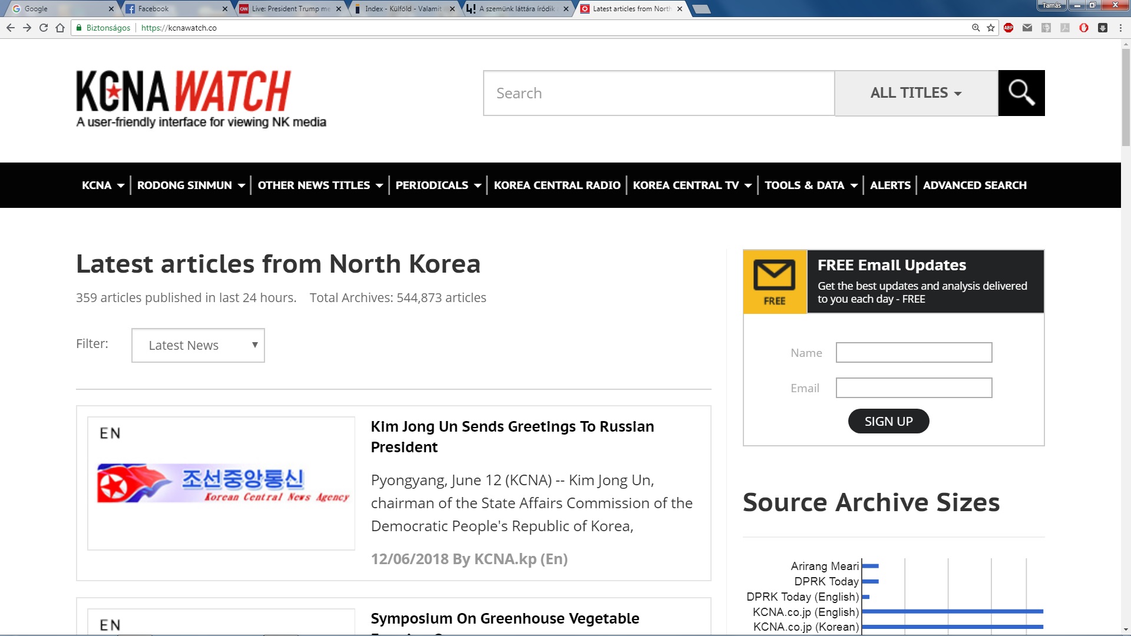Image resolution: width=1131 pixels, height=636 pixels.
Task: Click the KCNA Watch logo
Action: click(201, 99)
